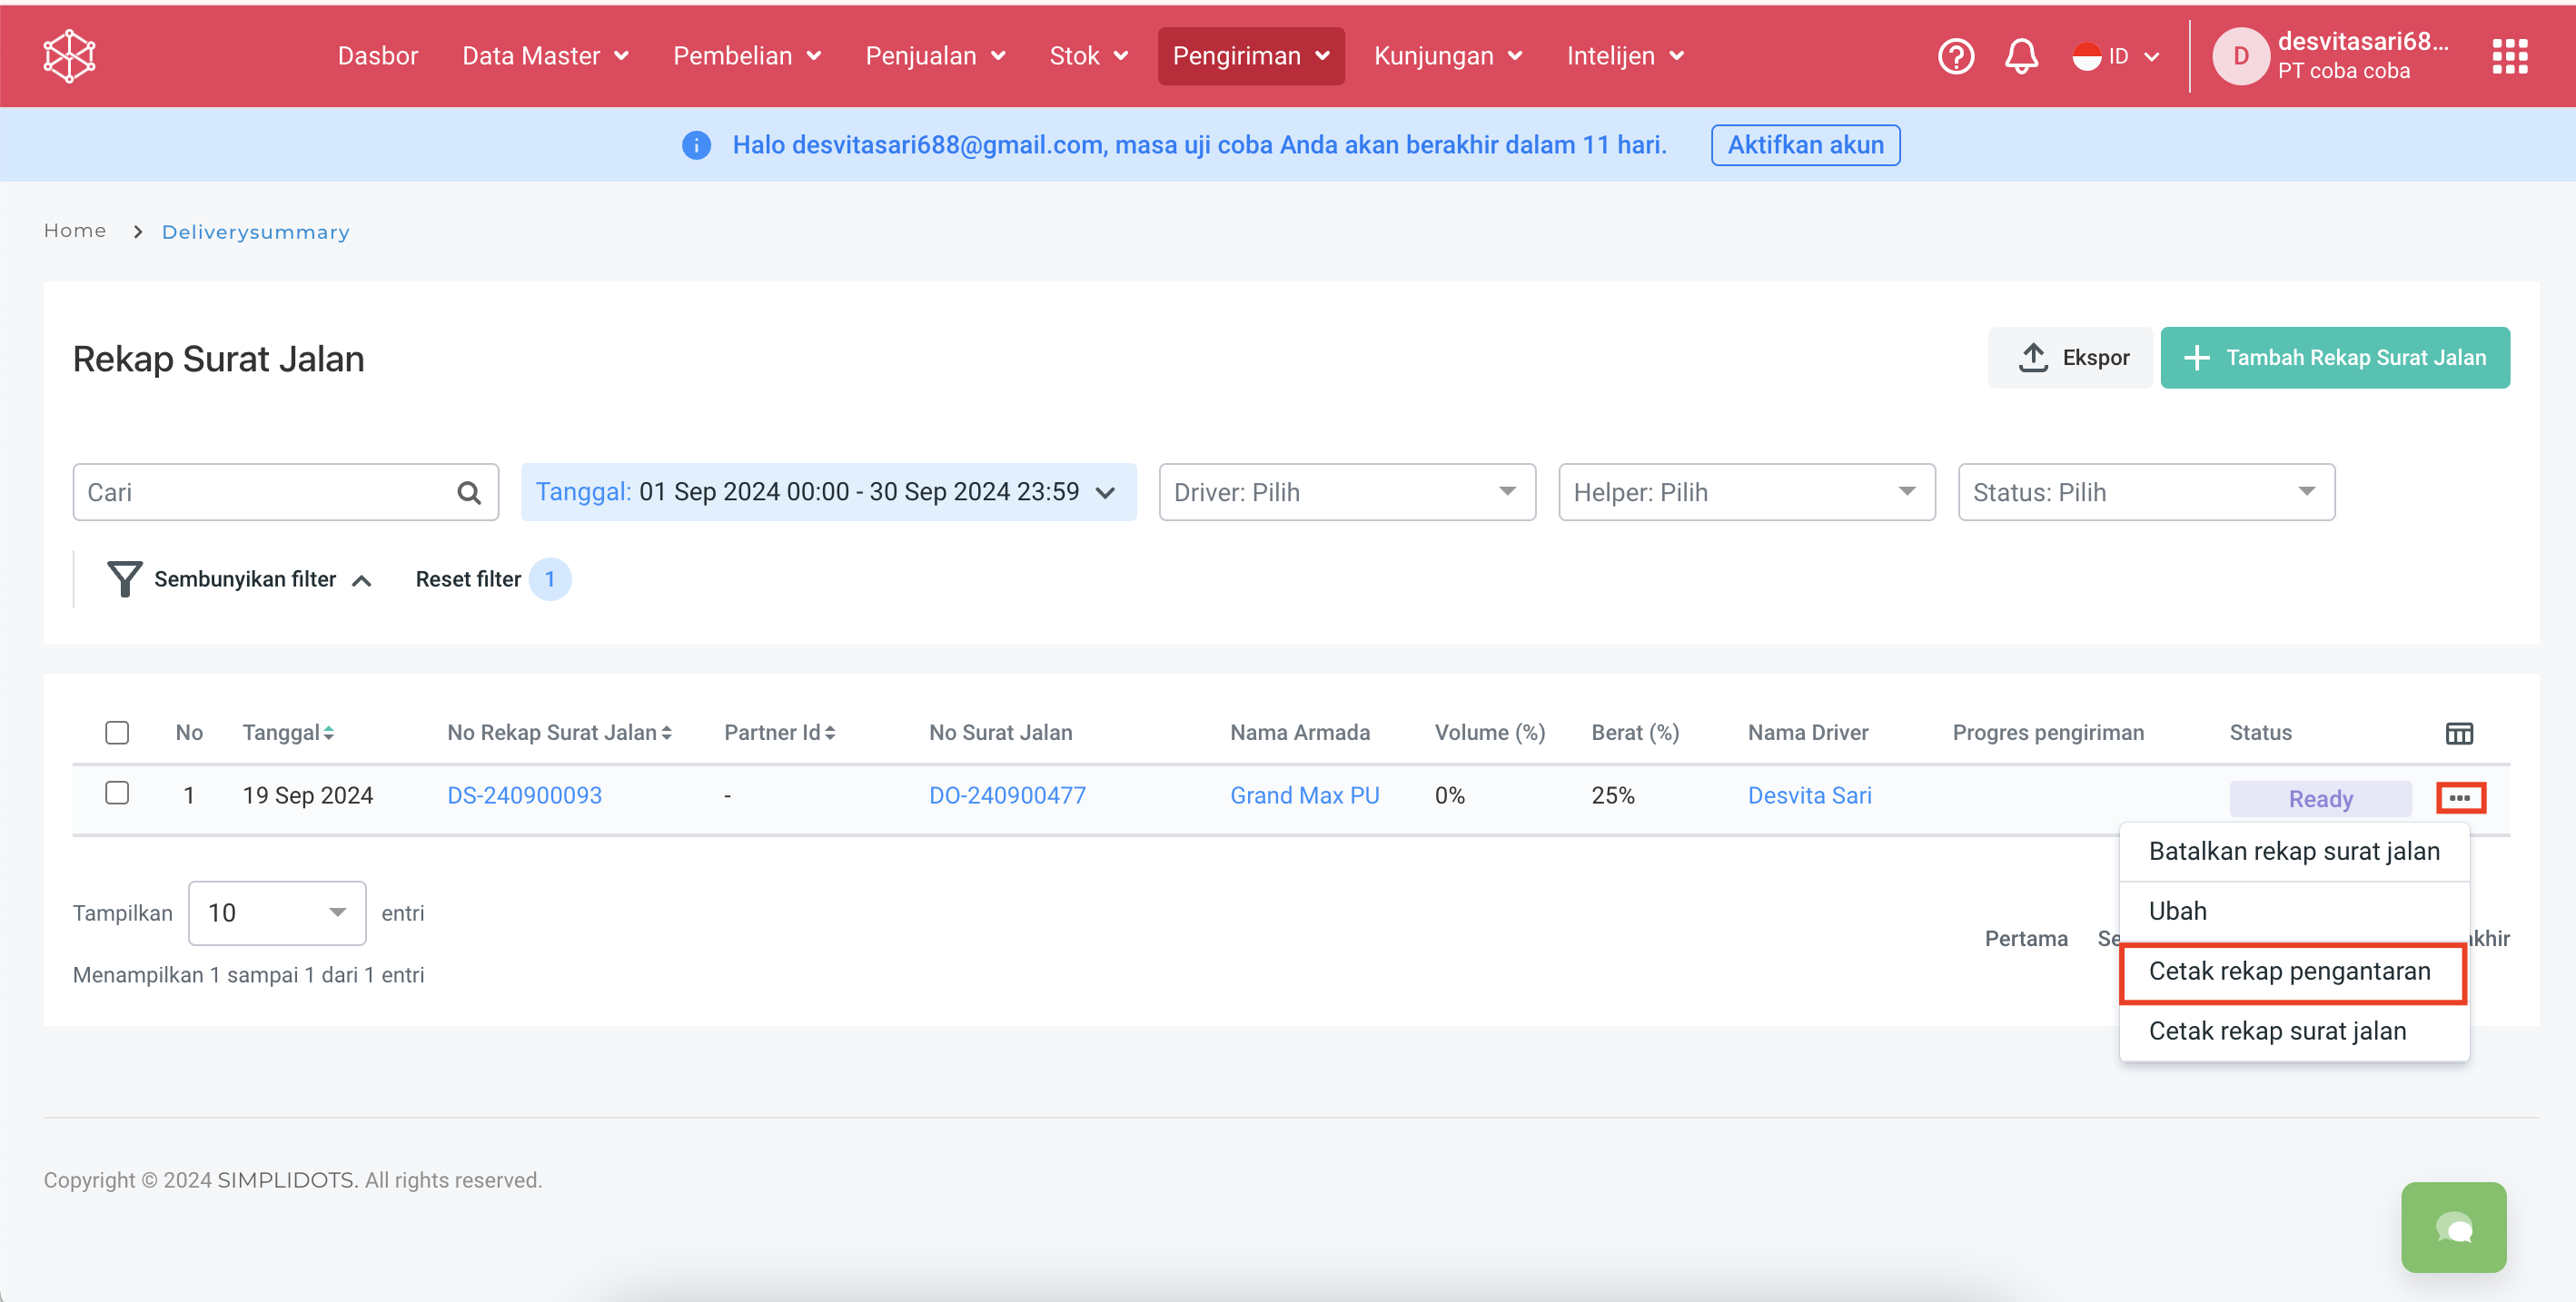2576x1302 pixels.
Task: Check the row 1 checkbox
Action: pos(117,794)
